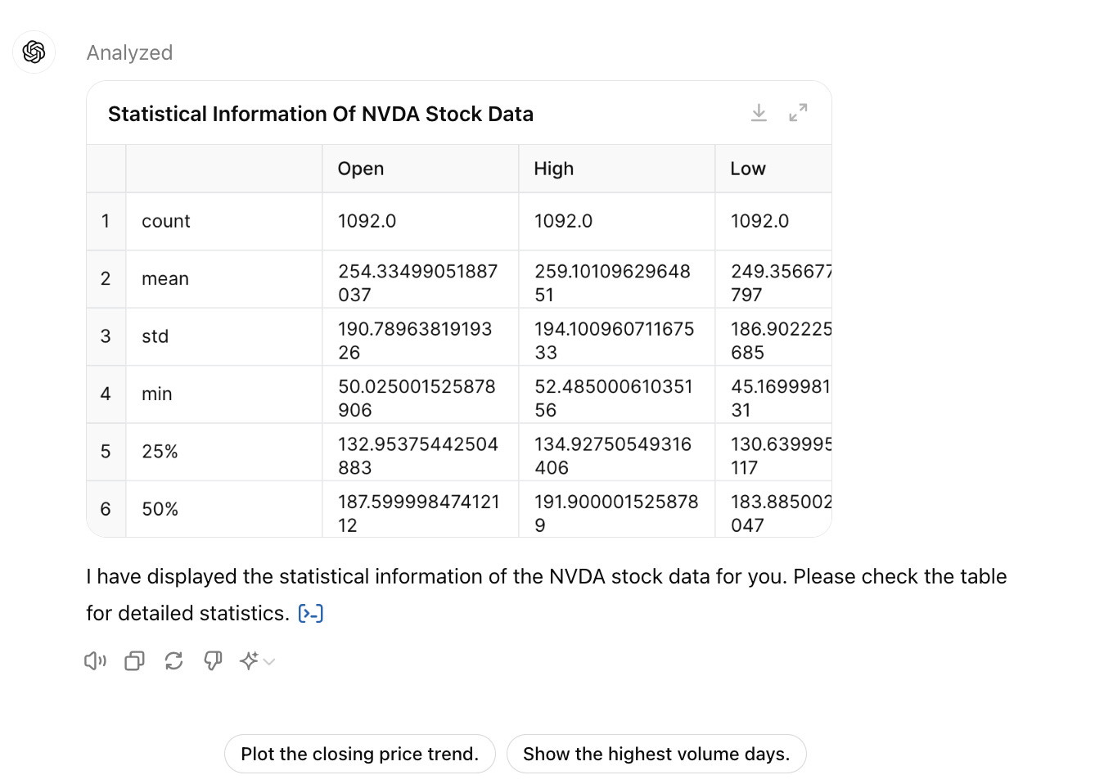Collapse the table using the diagonal arrows icon
The image size is (1095, 784).
(798, 113)
